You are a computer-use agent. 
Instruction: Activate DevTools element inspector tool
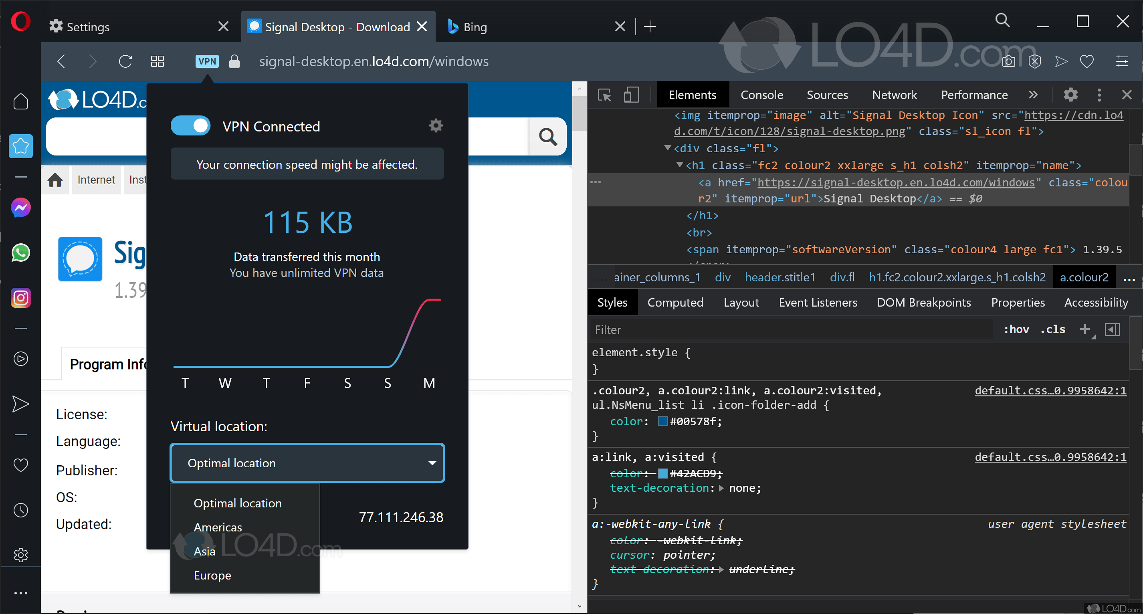(604, 95)
